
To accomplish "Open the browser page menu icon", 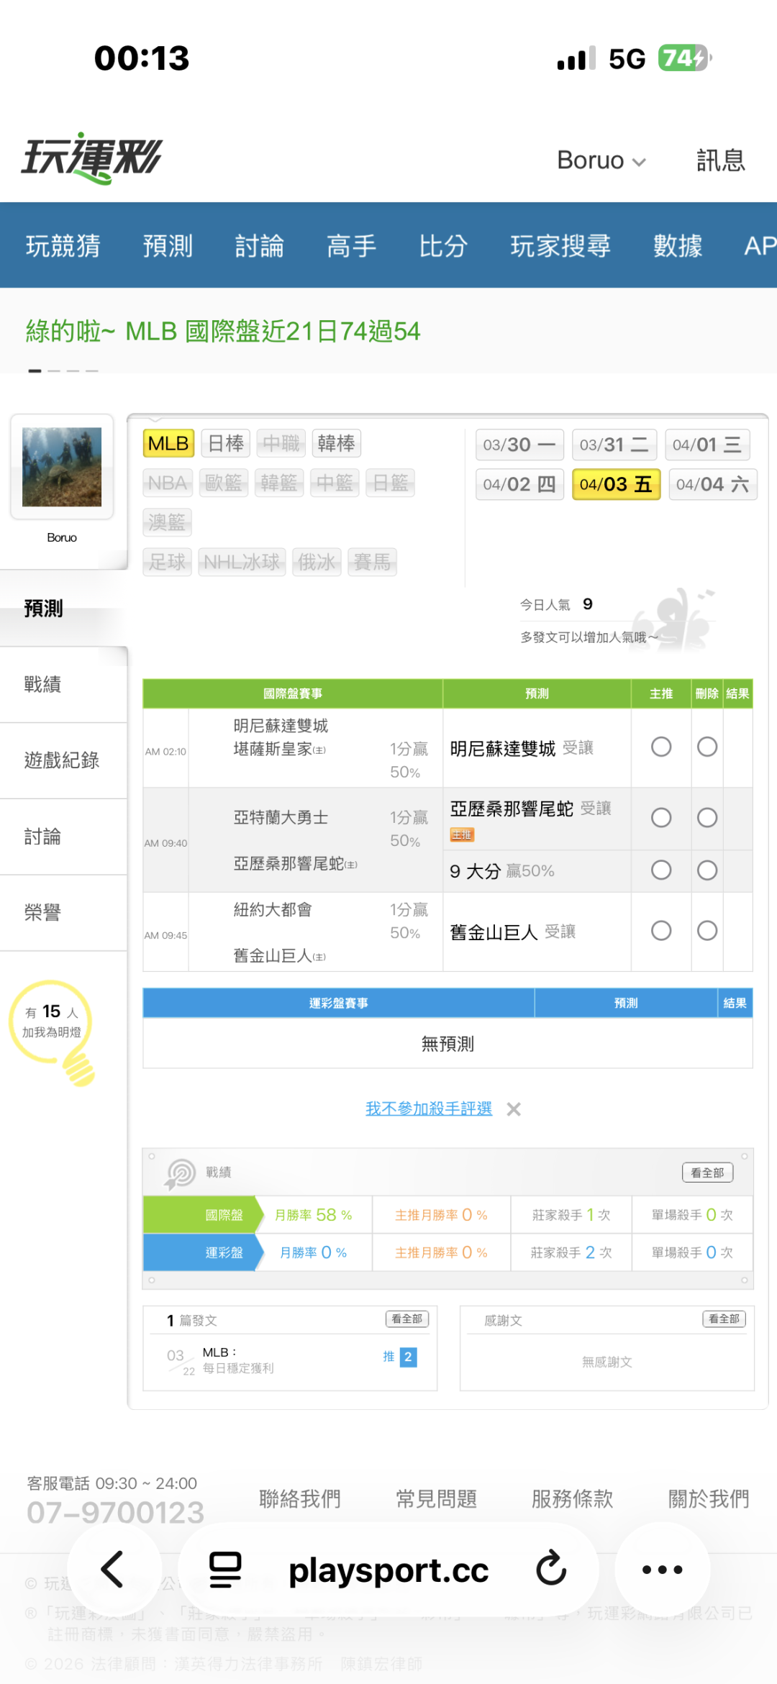I will coord(225,1570).
